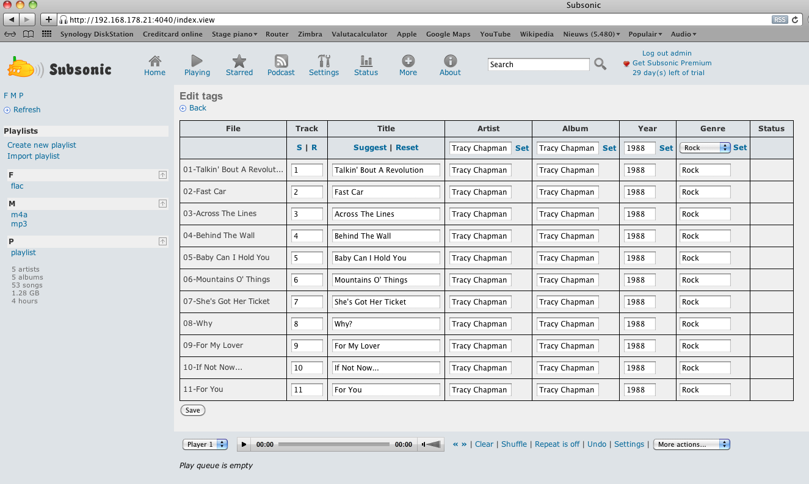Click Reset in Title column
Viewport: 809px width, 484px height.
pyautogui.click(x=407, y=148)
